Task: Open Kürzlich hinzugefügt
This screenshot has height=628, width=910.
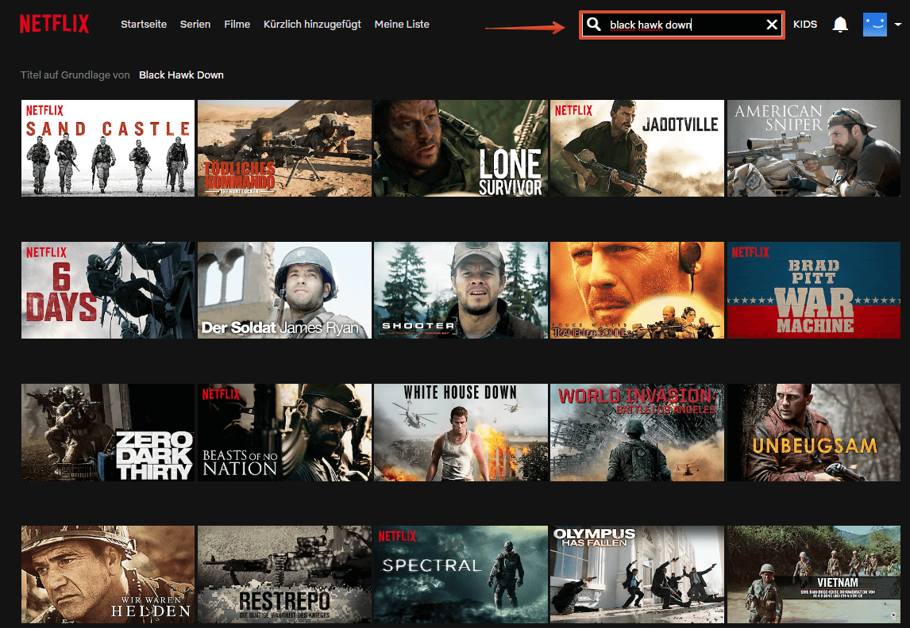Action: [x=312, y=25]
